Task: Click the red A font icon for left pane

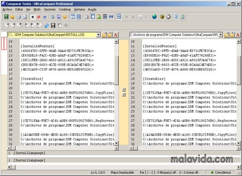Action: (115, 35)
